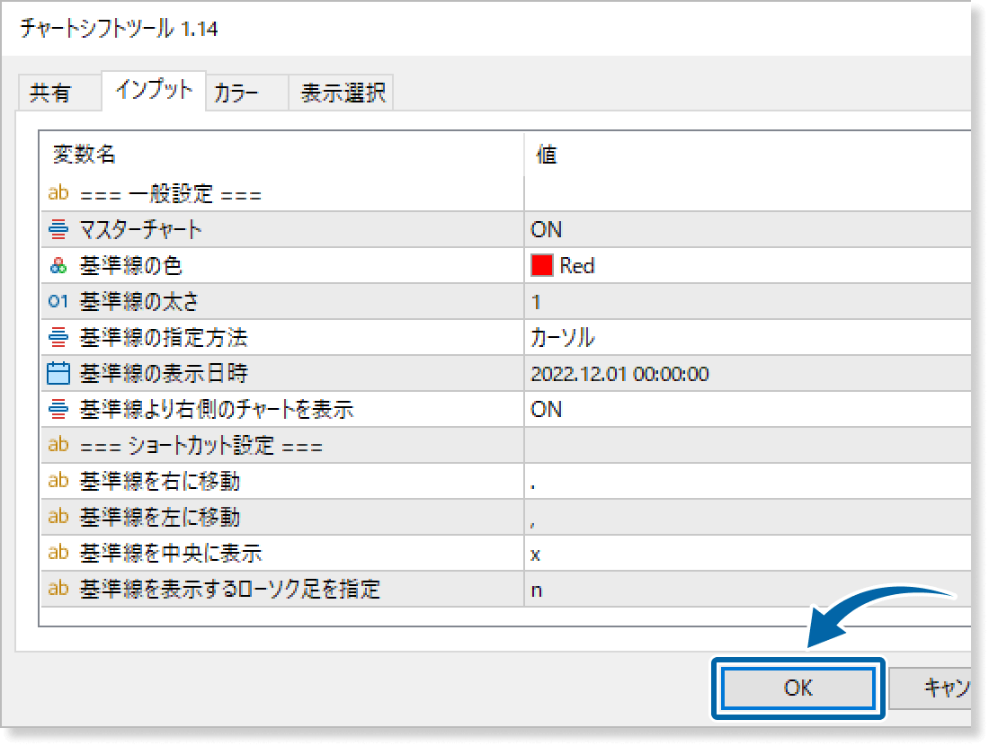Edit the shortcut value x for 基準線を中央に表示
The width and height of the screenshot is (989, 746).
tap(747, 553)
